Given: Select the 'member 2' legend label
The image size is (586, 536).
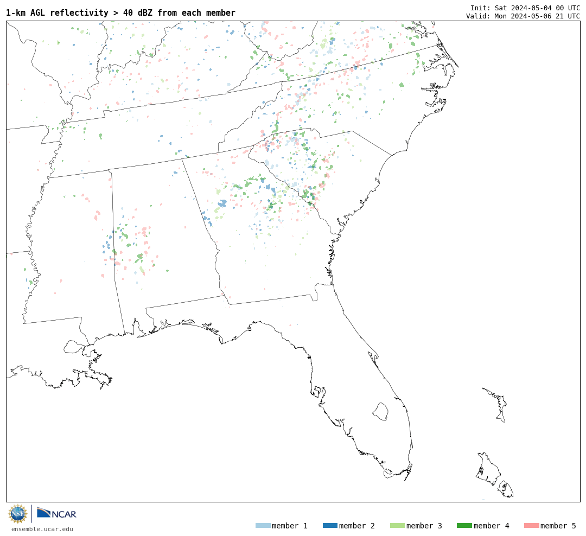Looking at the screenshot, I should (x=357, y=526).
